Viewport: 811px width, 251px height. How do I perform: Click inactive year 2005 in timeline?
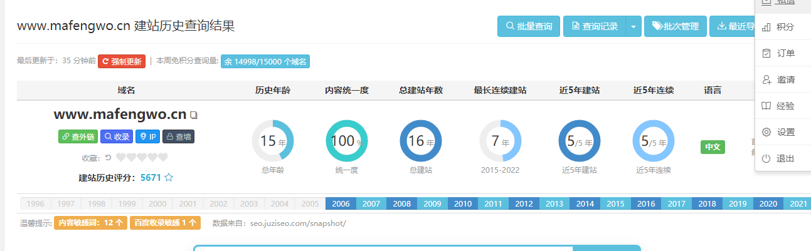(310, 203)
